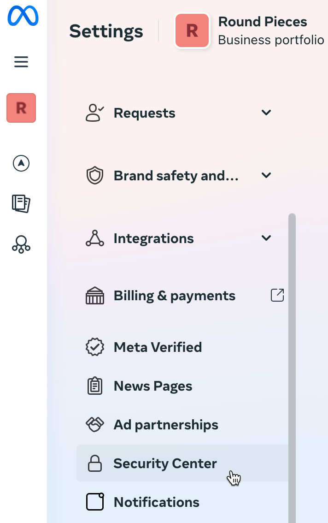This screenshot has height=523, width=328.
Task: Open the hamburger navigation menu
Action: tap(21, 61)
